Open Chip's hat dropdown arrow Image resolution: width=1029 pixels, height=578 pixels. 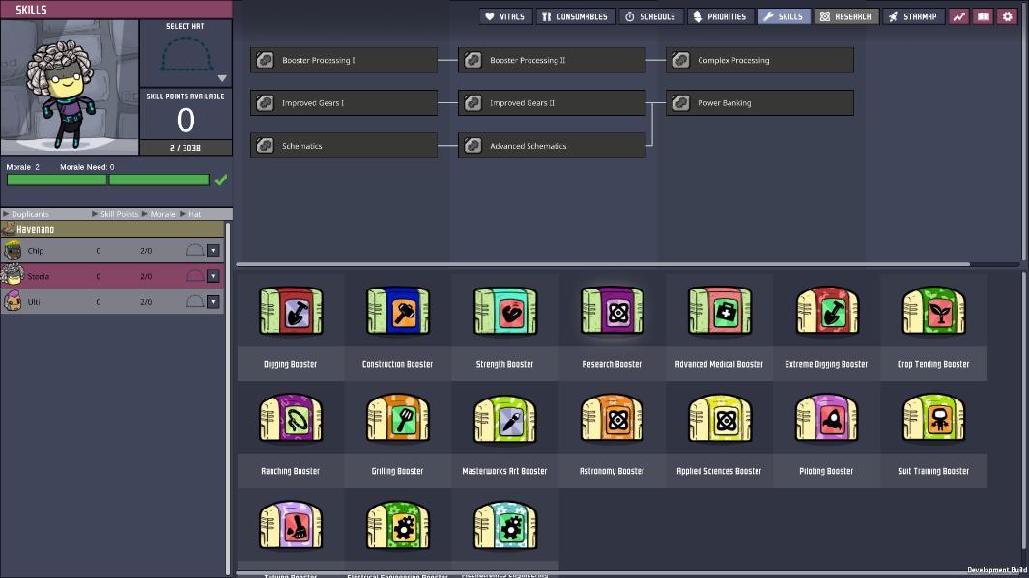pyautogui.click(x=214, y=250)
